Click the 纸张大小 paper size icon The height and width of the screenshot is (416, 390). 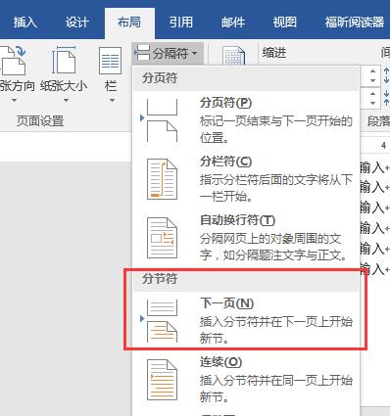64,61
